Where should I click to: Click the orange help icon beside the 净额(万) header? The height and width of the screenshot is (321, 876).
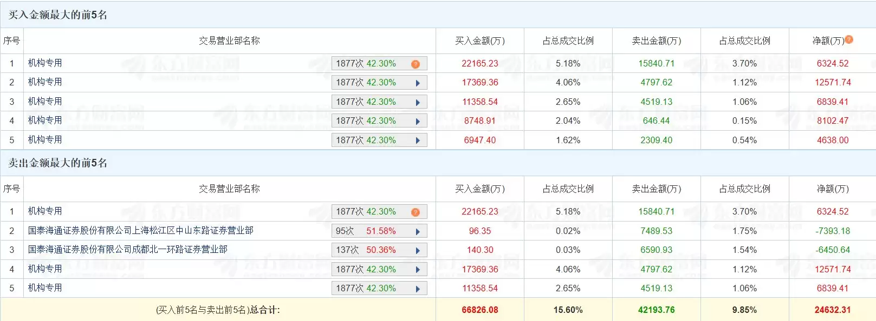pos(849,39)
